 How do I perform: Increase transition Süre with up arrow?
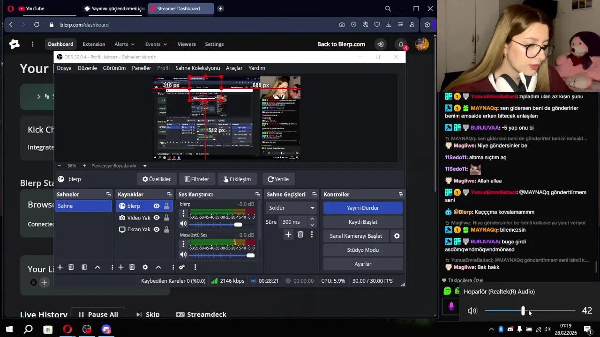(x=312, y=219)
